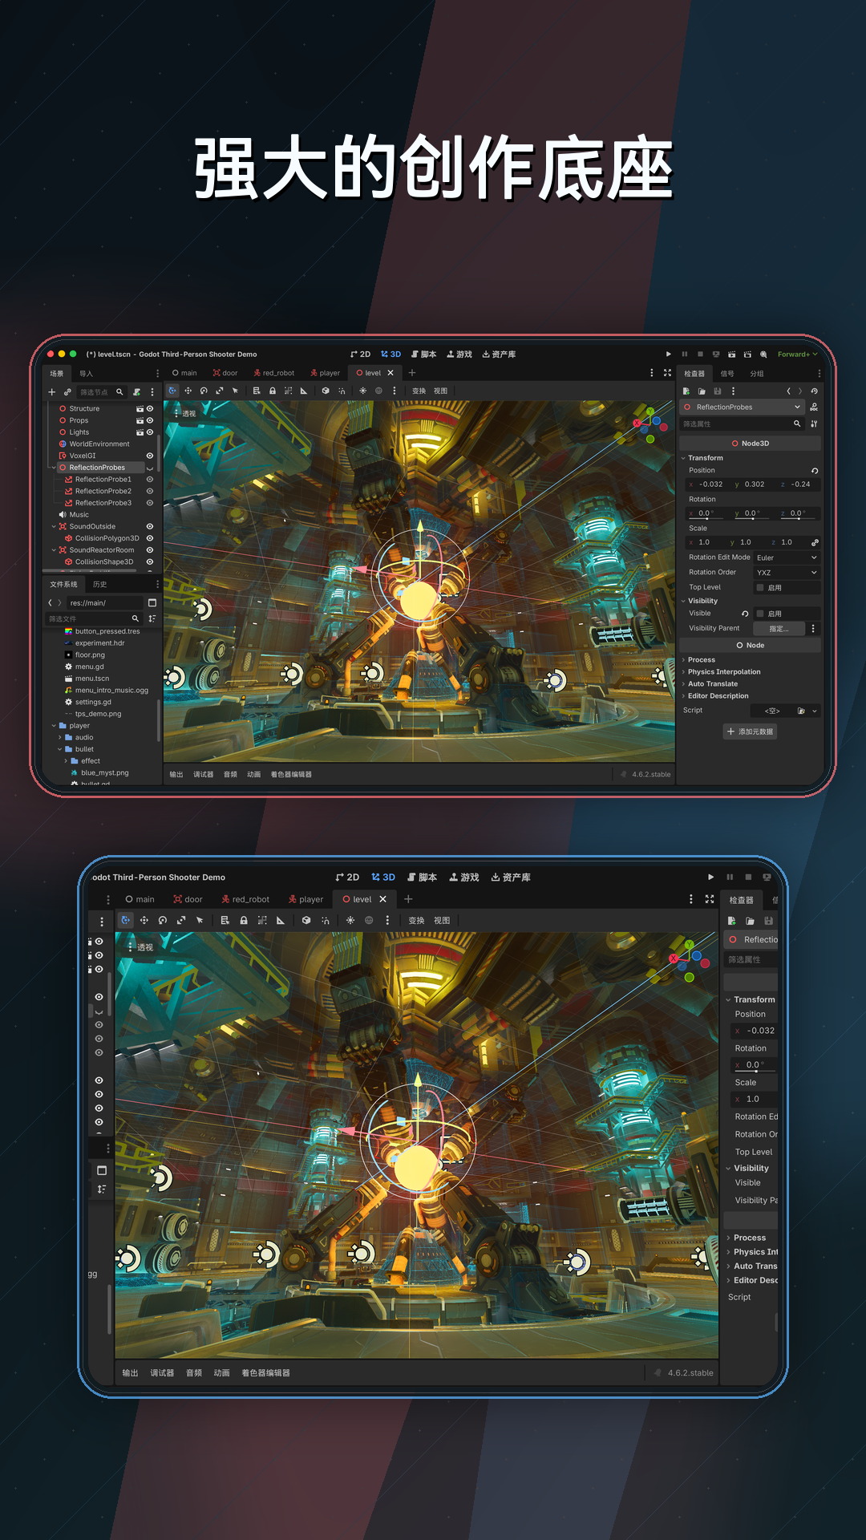
Task: Open 输出 panel in upper editor bottom bar
Action: (x=176, y=774)
